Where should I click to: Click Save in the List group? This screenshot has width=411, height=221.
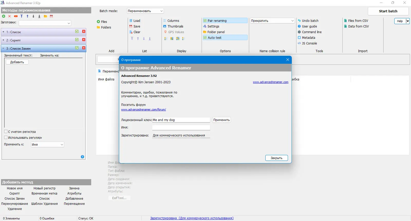coord(135,26)
